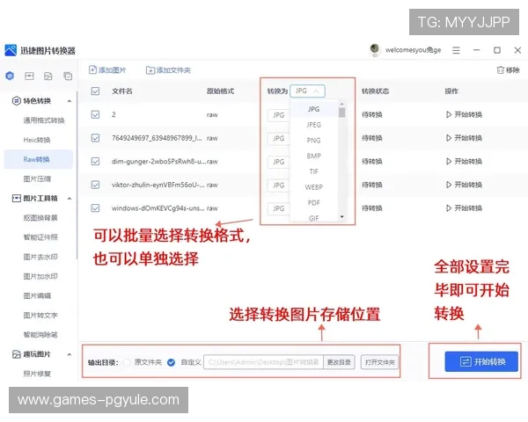Start converting the viktor-zhulin file

pos(464,185)
